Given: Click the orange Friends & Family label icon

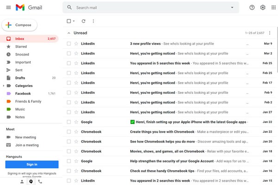Looking at the screenshot, I should coord(9,101).
